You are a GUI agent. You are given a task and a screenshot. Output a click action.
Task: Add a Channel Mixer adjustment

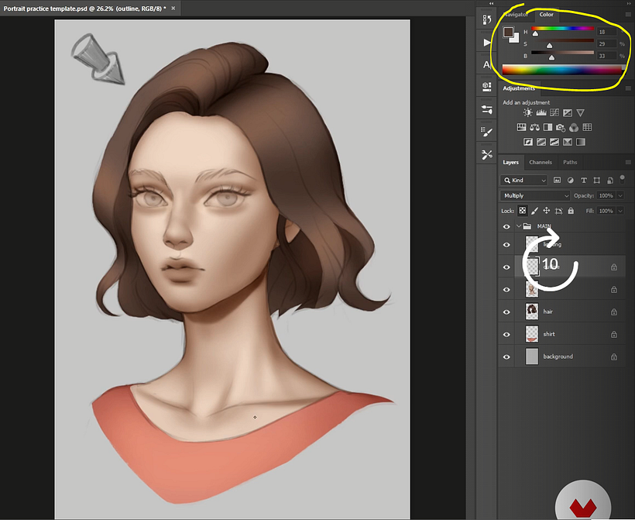point(574,127)
